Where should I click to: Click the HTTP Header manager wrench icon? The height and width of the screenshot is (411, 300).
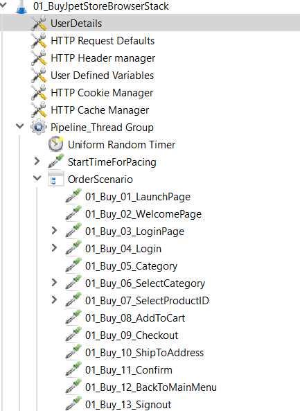39,58
